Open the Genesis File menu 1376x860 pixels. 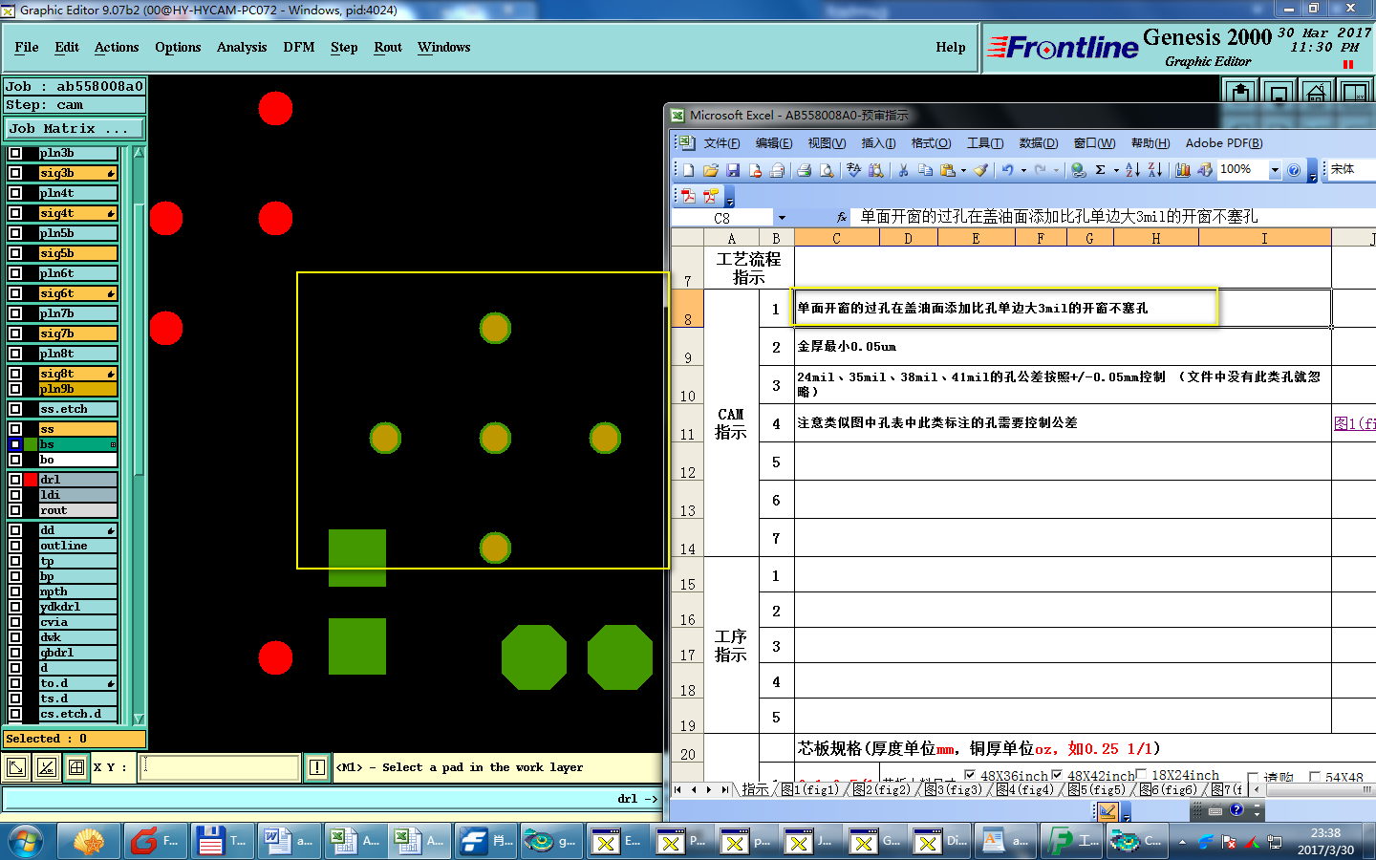[27, 47]
